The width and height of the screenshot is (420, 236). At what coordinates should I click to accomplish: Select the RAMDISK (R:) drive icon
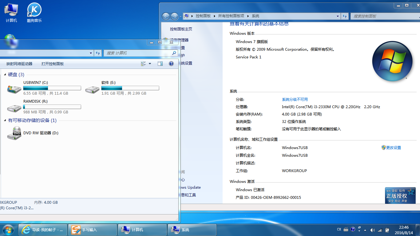14,108
